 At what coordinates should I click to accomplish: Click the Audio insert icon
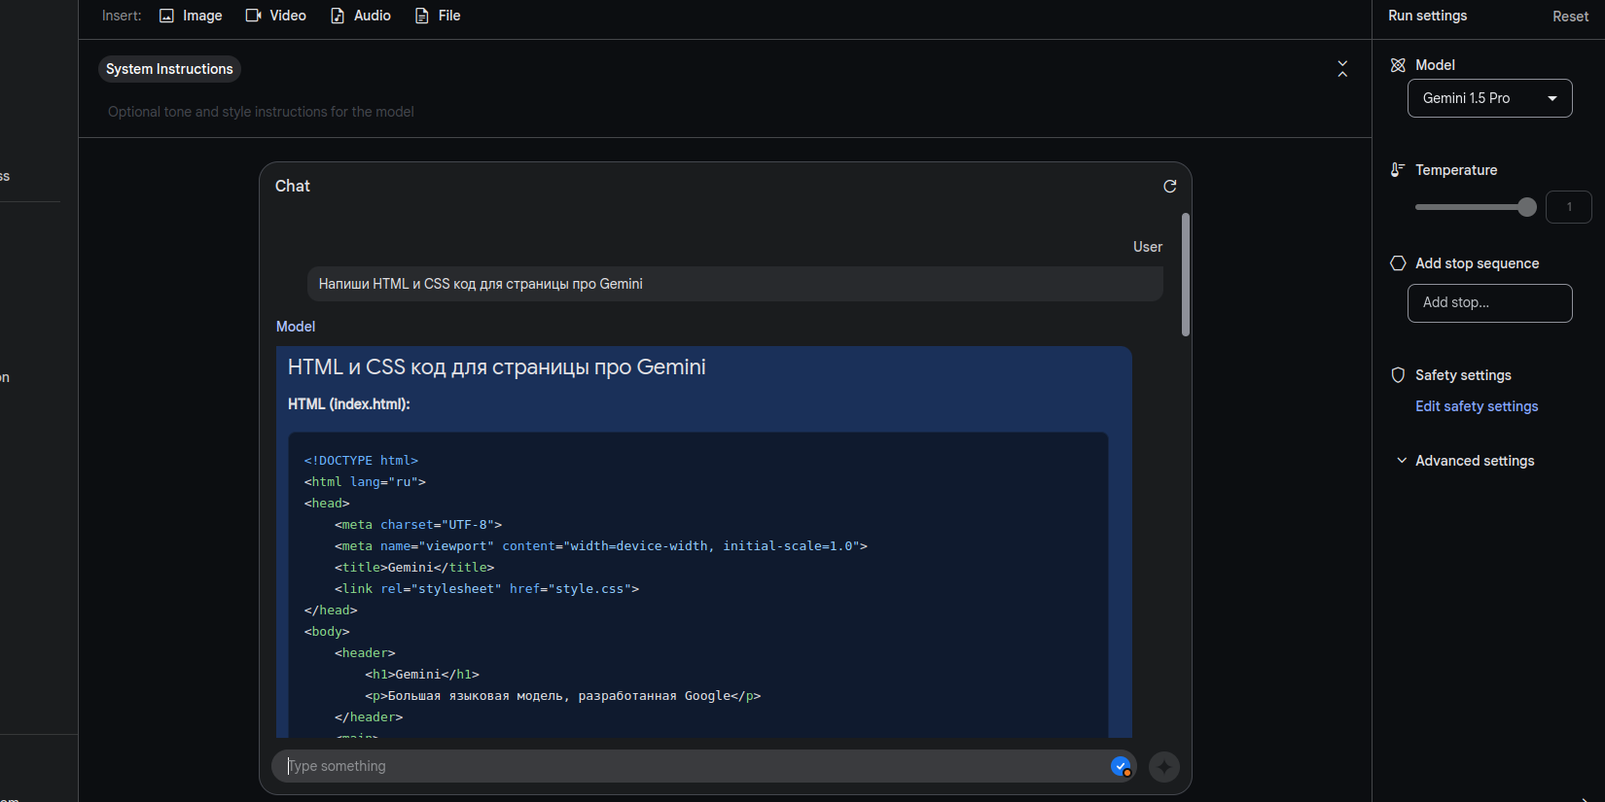click(x=338, y=16)
